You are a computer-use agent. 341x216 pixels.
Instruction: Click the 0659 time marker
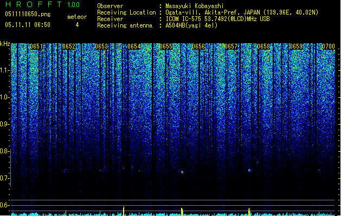click(296, 46)
